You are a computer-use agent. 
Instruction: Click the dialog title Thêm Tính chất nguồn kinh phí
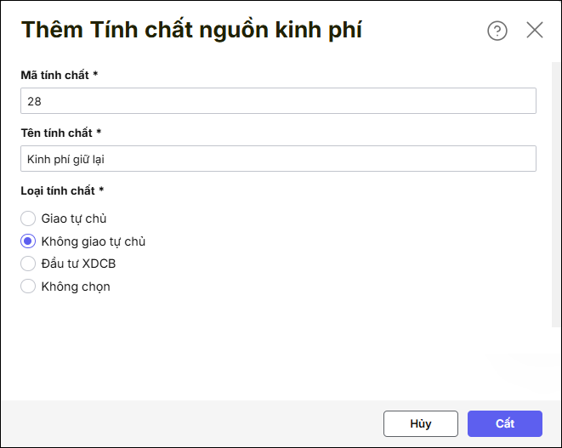pos(192,31)
